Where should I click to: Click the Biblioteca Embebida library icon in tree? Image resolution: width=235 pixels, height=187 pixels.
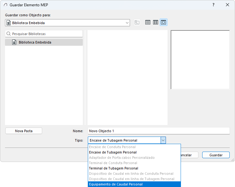pyautogui.click(x=14, y=42)
